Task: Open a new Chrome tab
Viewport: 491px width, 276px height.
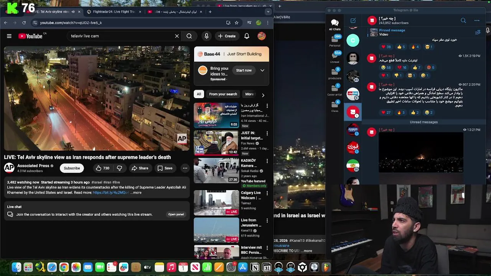Action: click(210, 12)
